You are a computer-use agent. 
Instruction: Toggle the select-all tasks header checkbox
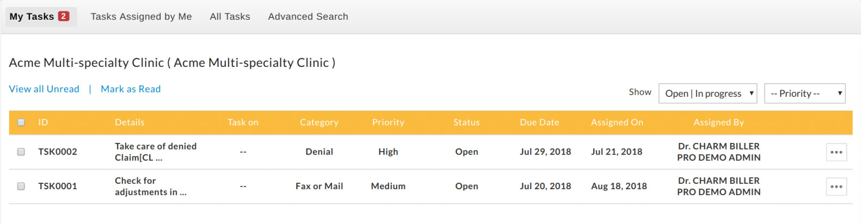(x=21, y=122)
